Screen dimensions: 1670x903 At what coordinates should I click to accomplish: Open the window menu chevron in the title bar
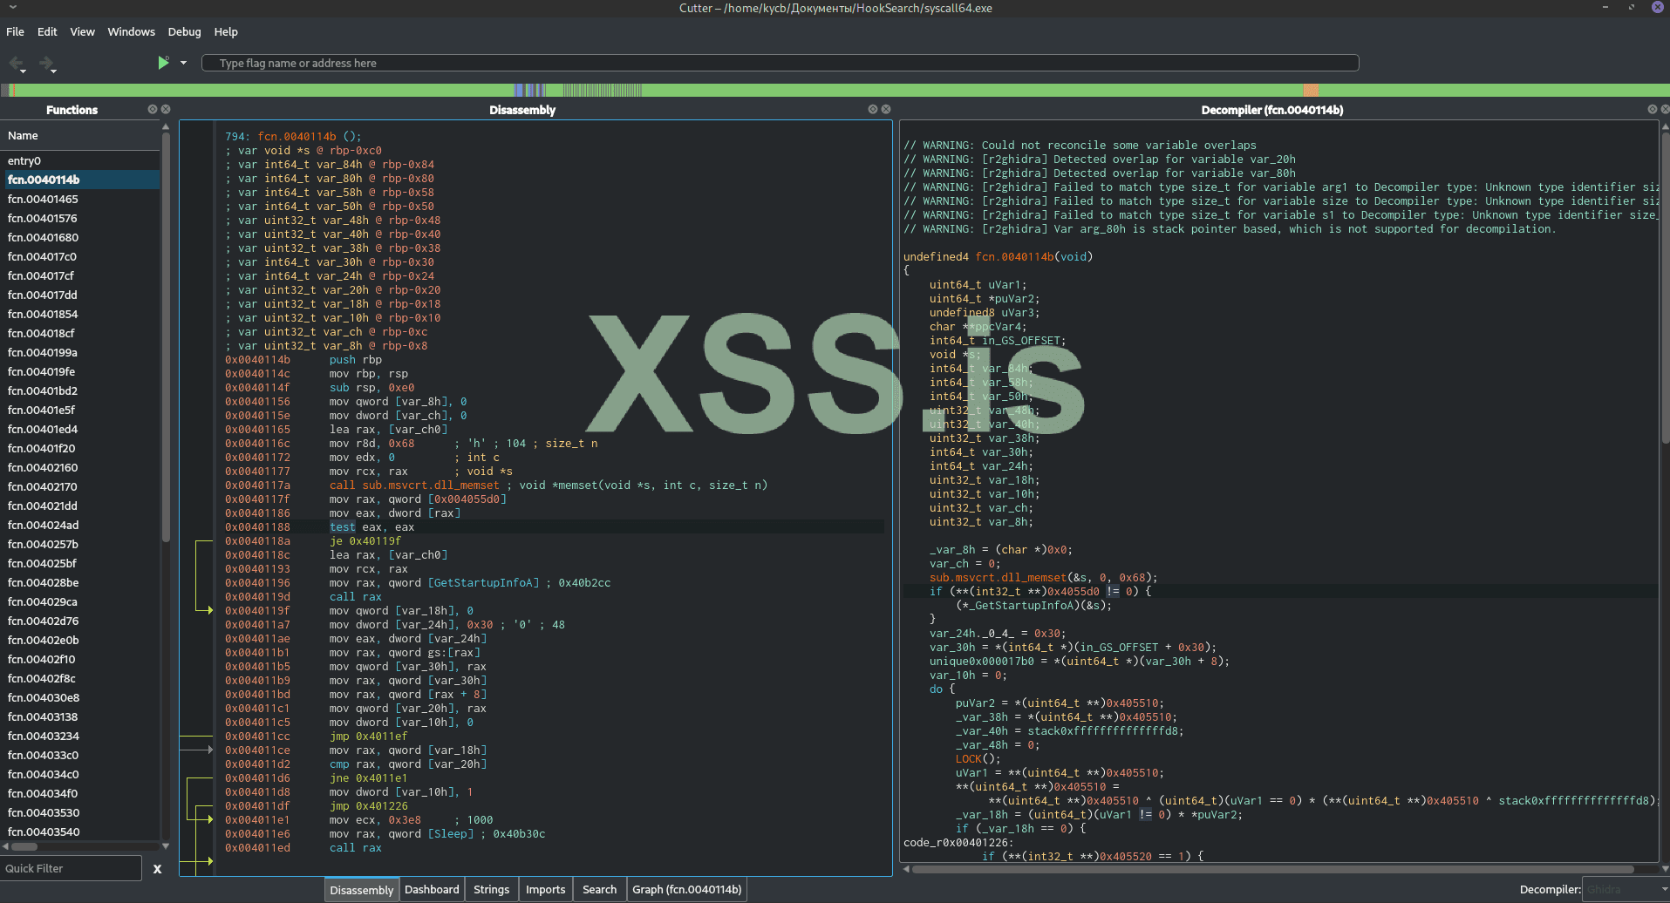click(x=12, y=7)
